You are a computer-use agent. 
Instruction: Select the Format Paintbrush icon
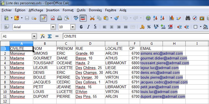click(116, 18)
